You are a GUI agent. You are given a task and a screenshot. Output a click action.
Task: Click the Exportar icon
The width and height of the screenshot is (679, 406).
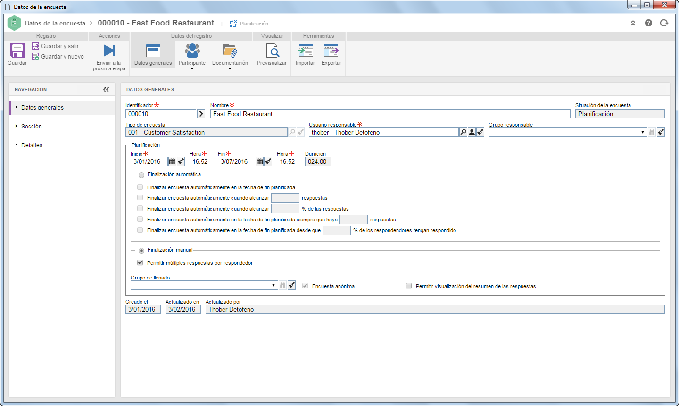click(x=331, y=51)
